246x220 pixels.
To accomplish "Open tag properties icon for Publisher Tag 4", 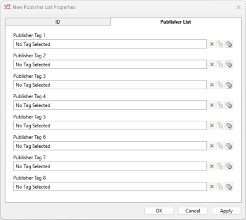I will (229, 105).
